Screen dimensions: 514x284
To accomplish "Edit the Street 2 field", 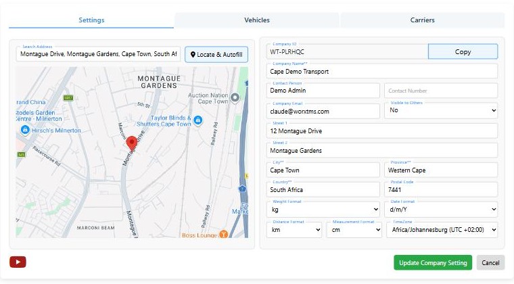I will pos(382,150).
